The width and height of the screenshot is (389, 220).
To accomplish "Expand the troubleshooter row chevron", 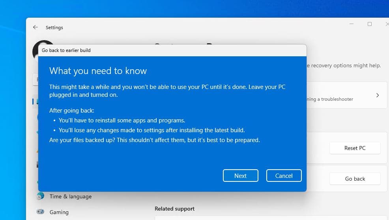I will (x=377, y=95).
